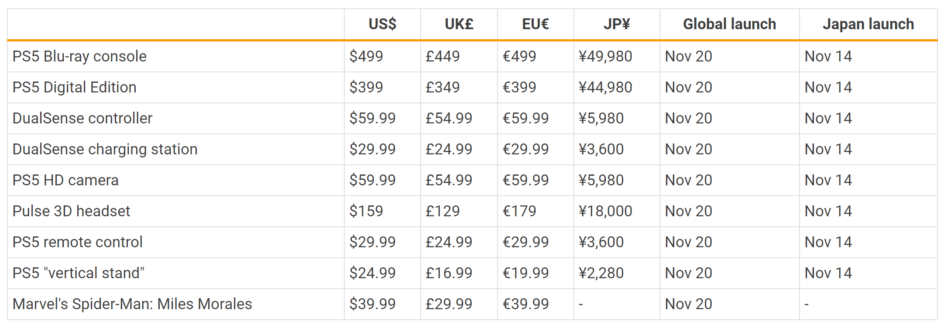Click the $39.99 Spider-Man price
Viewport: 944px width, 324px height.
(382, 304)
